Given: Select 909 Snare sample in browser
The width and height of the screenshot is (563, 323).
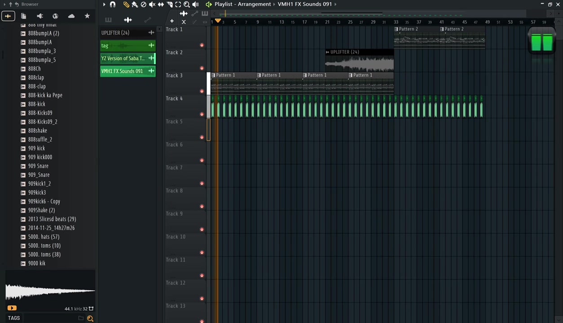Looking at the screenshot, I should pos(38,166).
